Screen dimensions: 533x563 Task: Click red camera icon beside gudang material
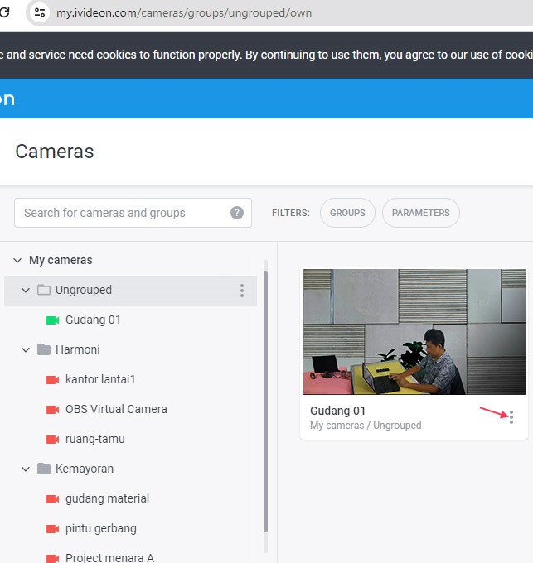[x=52, y=498]
